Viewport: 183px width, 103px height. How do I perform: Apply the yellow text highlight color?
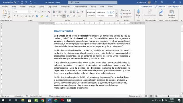coord(42,16)
